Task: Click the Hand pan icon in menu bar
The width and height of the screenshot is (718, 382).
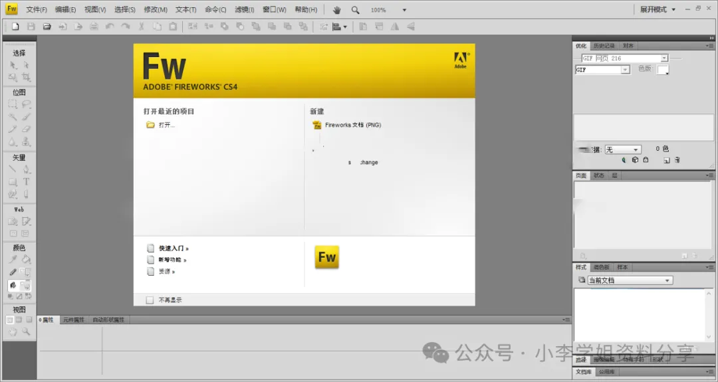Action: click(x=337, y=9)
